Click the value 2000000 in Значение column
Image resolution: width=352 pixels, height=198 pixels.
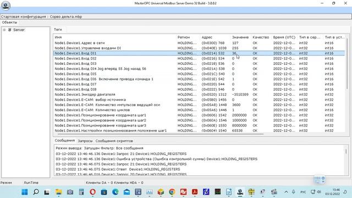click(x=239, y=115)
